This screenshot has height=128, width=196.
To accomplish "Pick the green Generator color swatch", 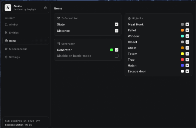I will click(111, 50).
